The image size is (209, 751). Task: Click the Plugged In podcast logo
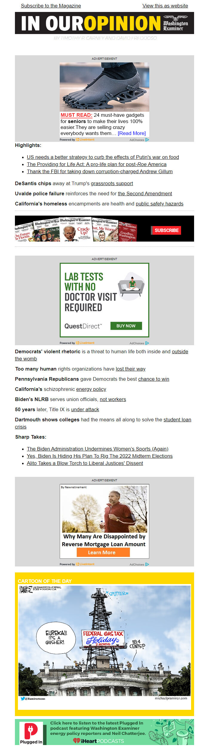pos(31,733)
